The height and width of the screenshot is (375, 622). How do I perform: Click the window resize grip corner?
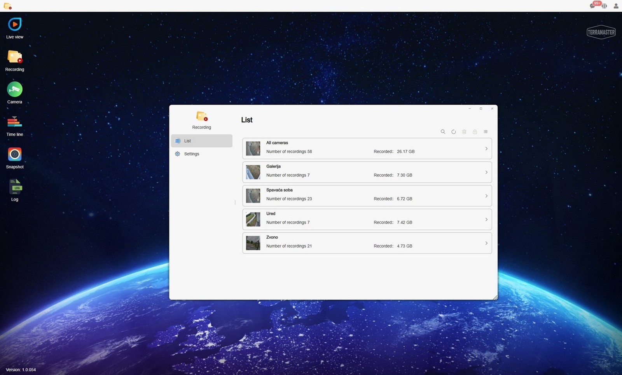click(495, 297)
